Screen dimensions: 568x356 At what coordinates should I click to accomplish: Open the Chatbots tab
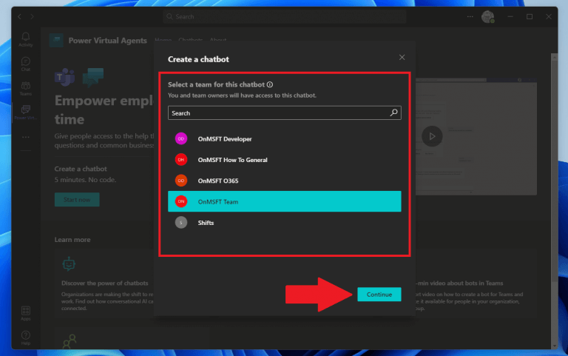point(190,40)
